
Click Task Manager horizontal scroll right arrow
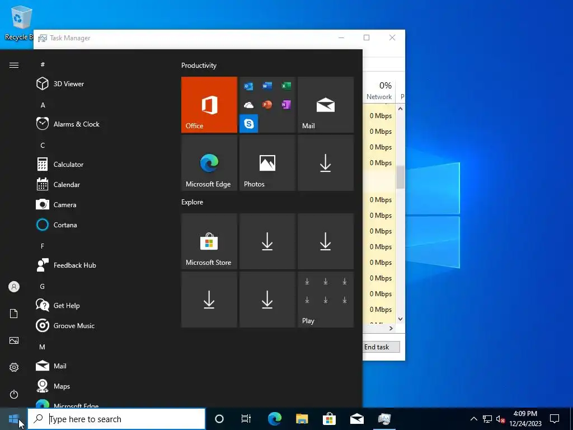[x=391, y=328]
